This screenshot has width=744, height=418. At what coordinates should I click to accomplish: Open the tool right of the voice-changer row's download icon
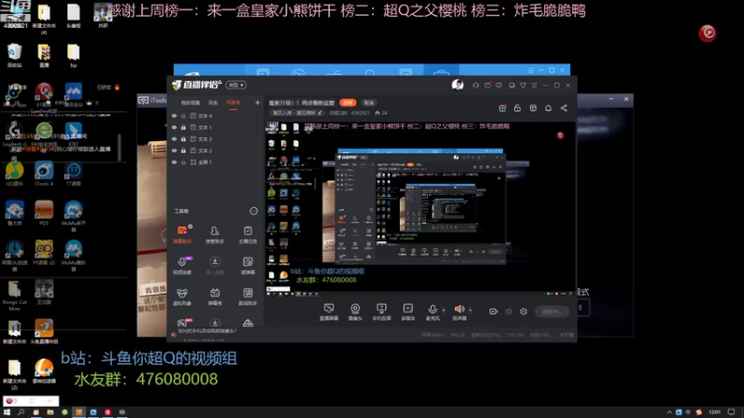[247, 266]
